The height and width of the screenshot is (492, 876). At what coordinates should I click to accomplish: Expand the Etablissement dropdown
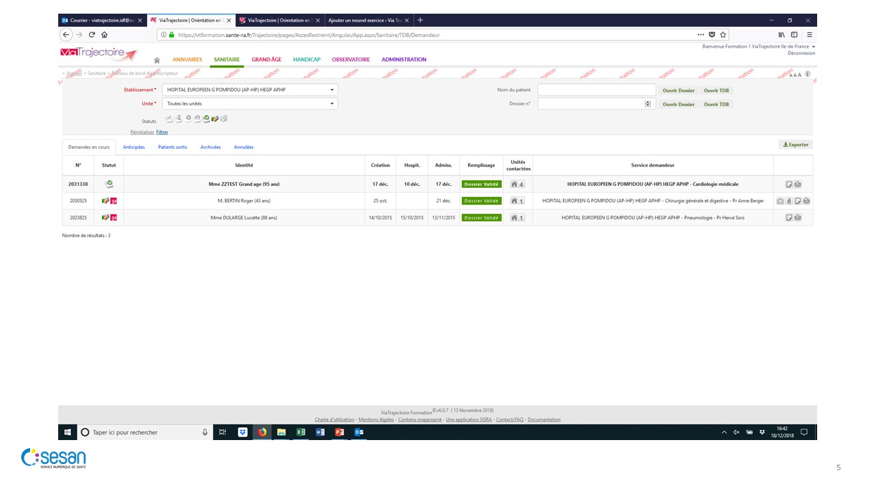pos(333,90)
